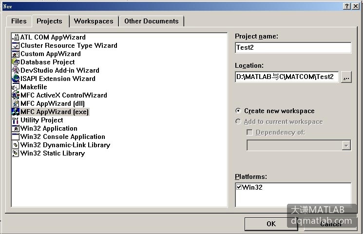Choose Win32 Console Application text

63,136
